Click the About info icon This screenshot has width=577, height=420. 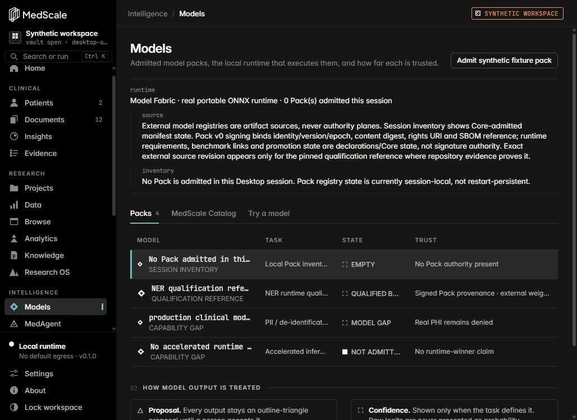(14, 391)
